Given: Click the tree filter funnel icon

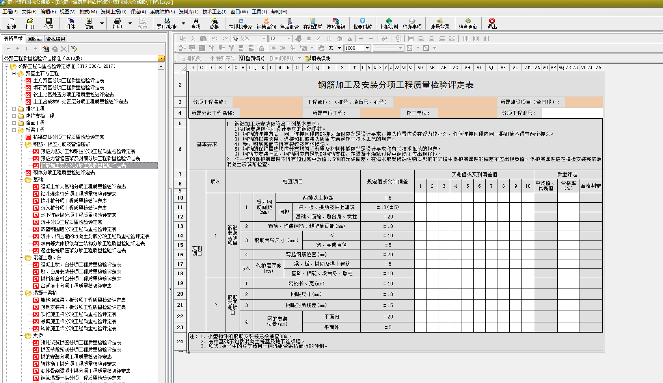Looking at the screenshot, I should pyautogui.click(x=74, y=49).
